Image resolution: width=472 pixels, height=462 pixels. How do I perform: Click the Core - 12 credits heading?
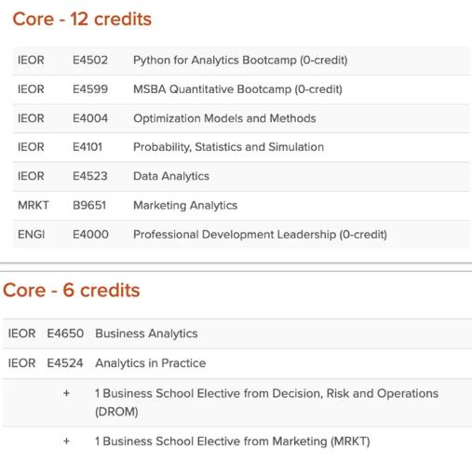[x=82, y=19]
